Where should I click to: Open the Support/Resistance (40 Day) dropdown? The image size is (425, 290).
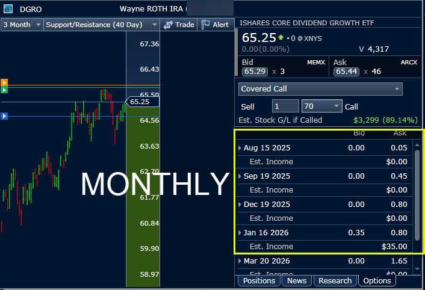pyautogui.click(x=101, y=25)
